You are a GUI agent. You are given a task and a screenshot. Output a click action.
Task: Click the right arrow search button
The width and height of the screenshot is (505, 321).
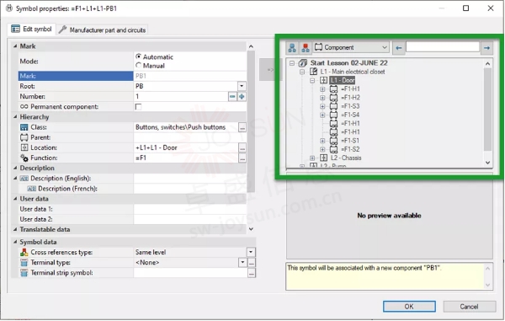[x=487, y=48]
